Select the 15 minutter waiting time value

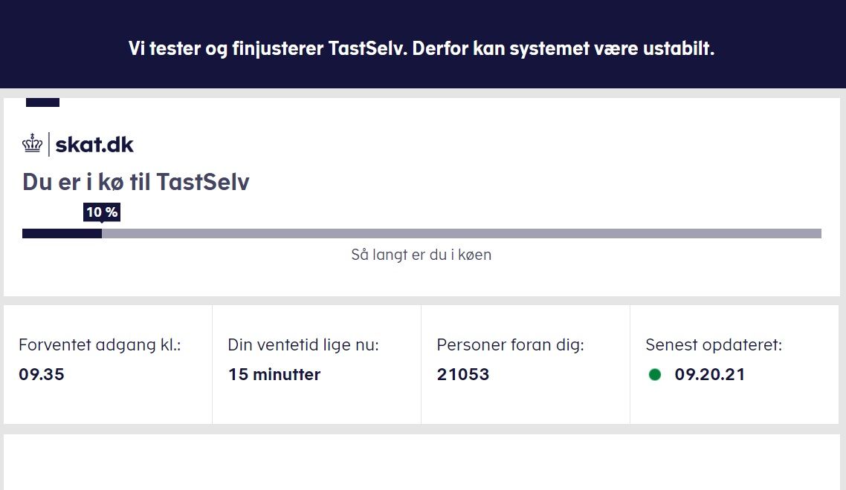274,374
